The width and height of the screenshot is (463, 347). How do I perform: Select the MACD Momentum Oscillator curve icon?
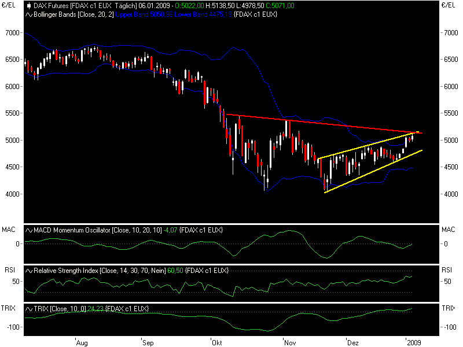click(29, 229)
